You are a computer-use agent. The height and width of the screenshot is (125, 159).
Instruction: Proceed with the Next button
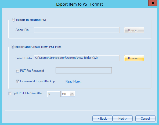122,119
